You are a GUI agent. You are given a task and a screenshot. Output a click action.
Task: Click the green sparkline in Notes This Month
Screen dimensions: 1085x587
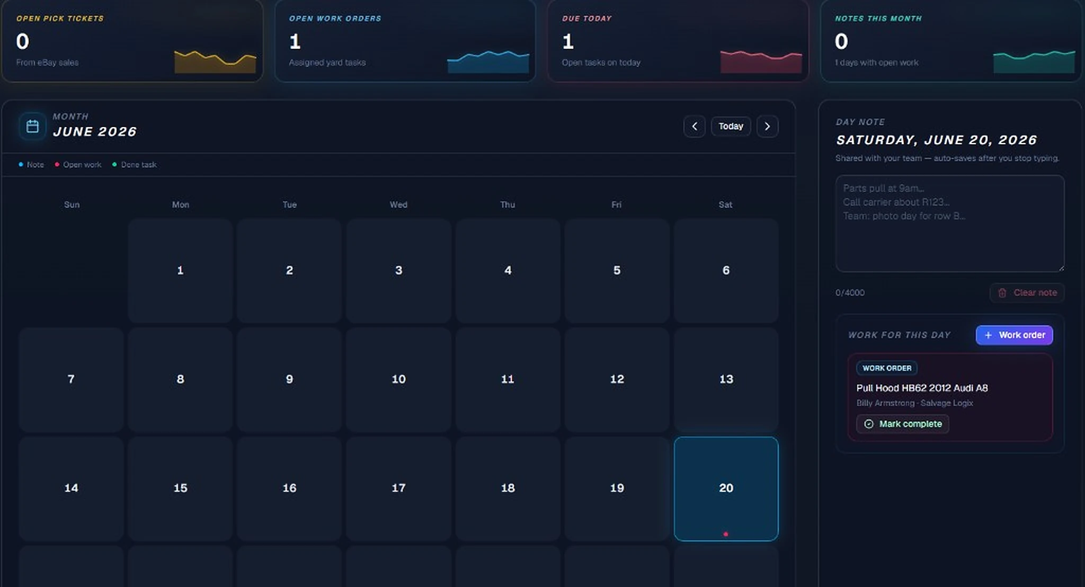coord(1034,61)
